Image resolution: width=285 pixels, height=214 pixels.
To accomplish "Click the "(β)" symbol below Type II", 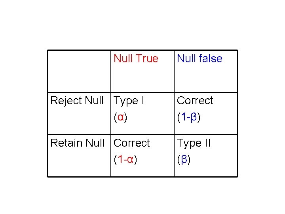I will [184, 160].
